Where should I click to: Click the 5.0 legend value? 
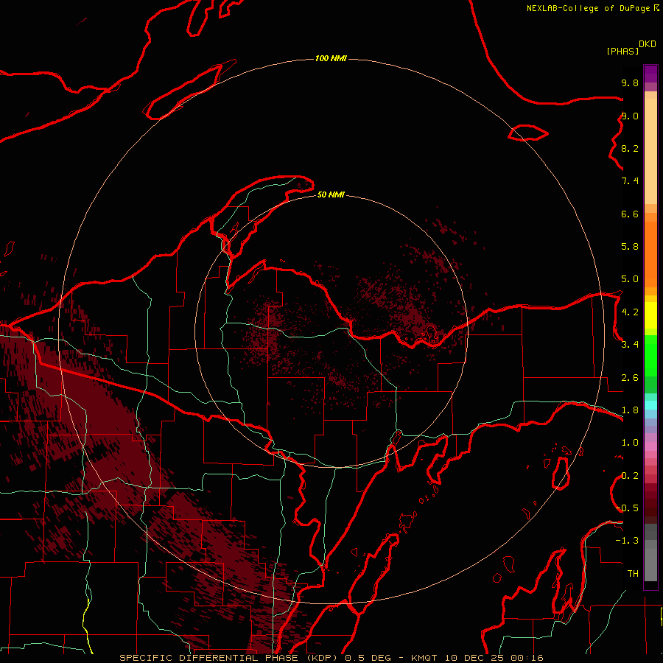(630, 279)
